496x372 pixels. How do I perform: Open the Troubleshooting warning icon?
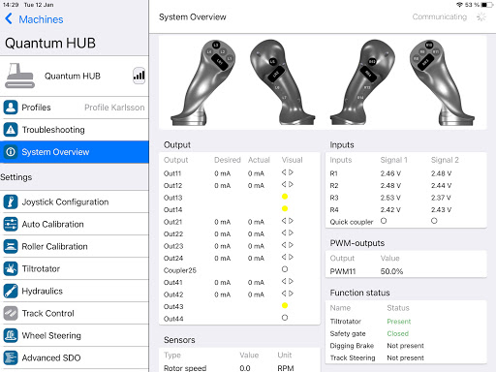coord(11,130)
